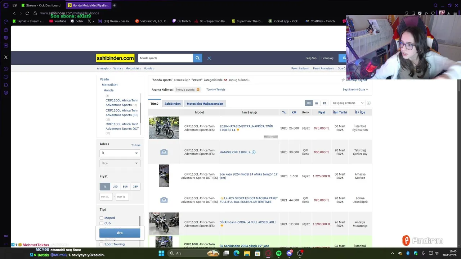461x259 pixels.
Task: Click Hesap Aç register link
Action: [x=327, y=58]
